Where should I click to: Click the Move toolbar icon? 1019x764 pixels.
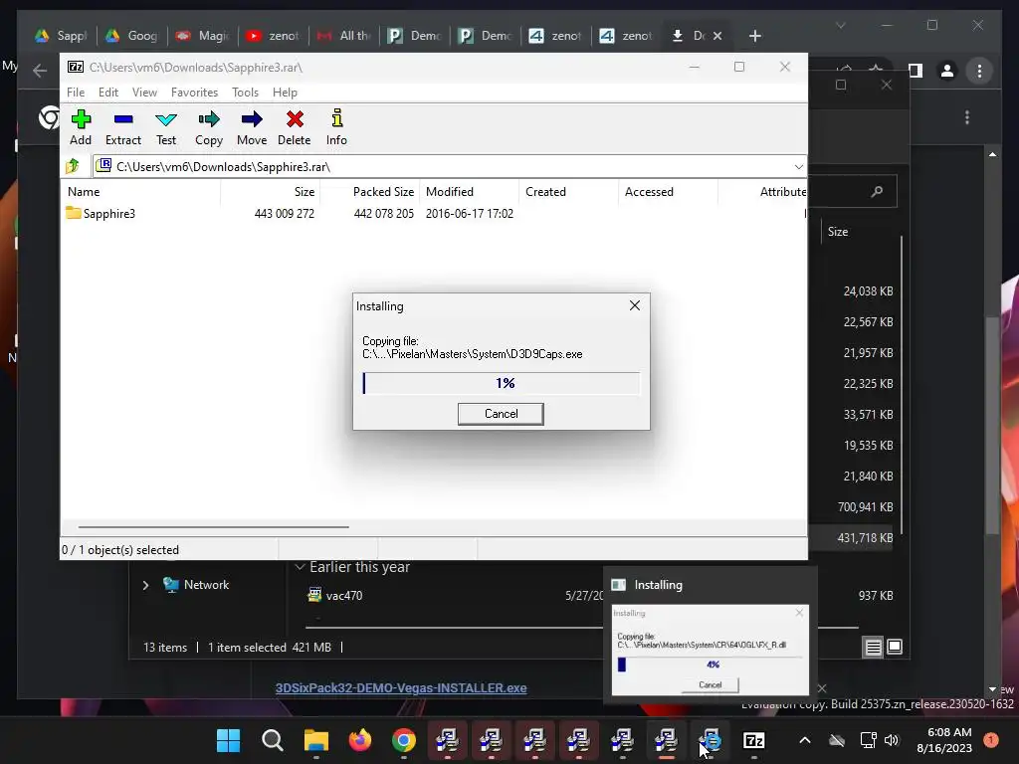[x=252, y=127]
